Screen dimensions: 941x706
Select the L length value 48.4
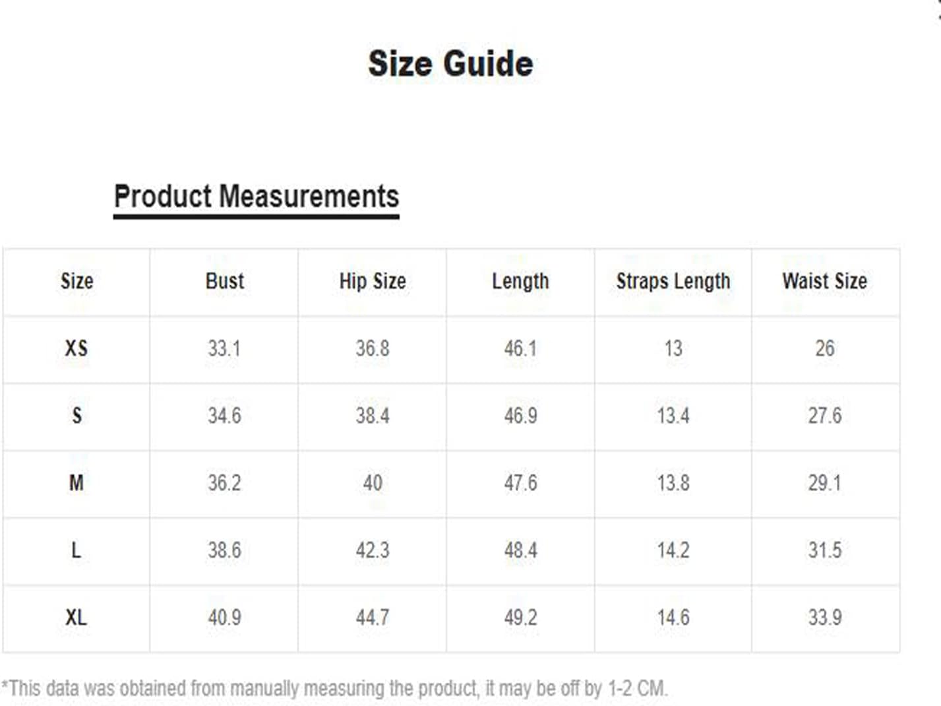520,550
